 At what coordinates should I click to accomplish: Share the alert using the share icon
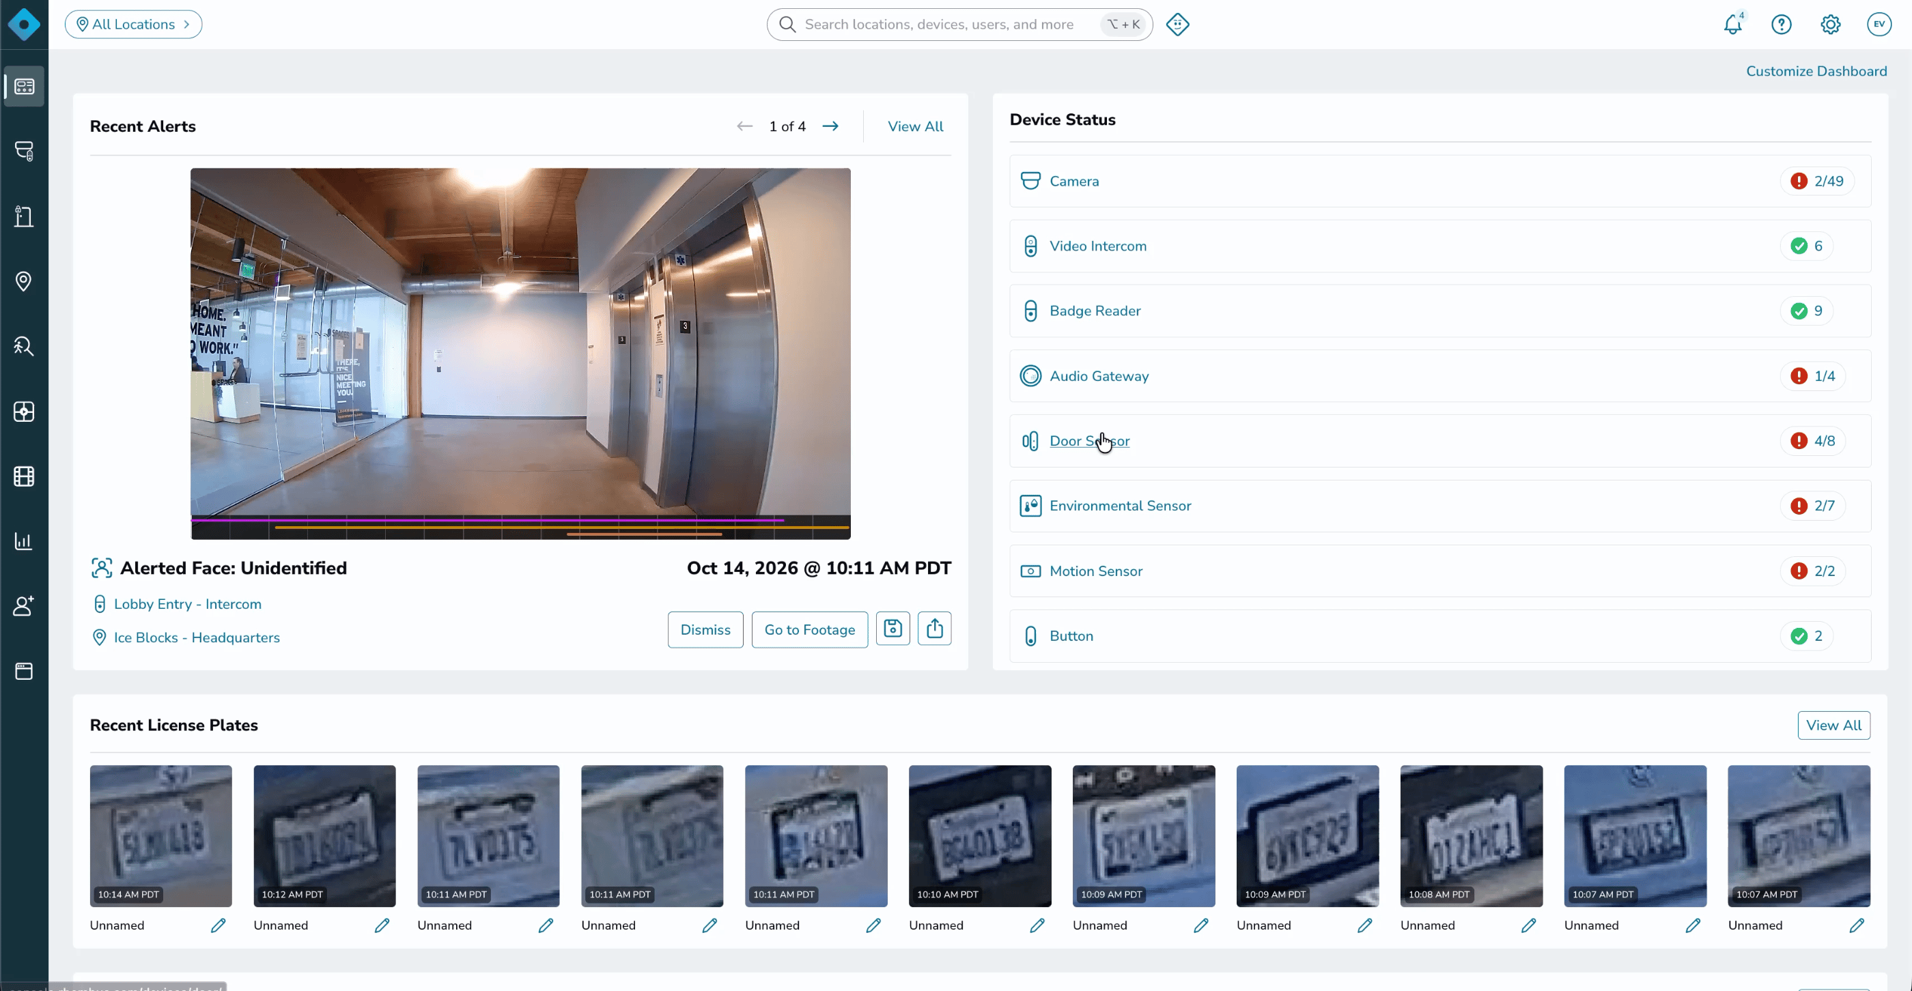934,629
